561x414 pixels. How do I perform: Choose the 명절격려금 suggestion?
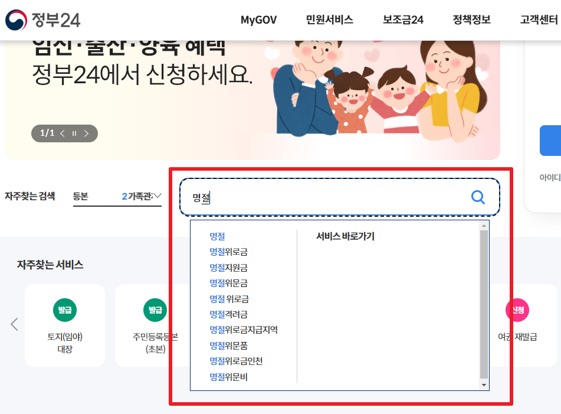228,314
